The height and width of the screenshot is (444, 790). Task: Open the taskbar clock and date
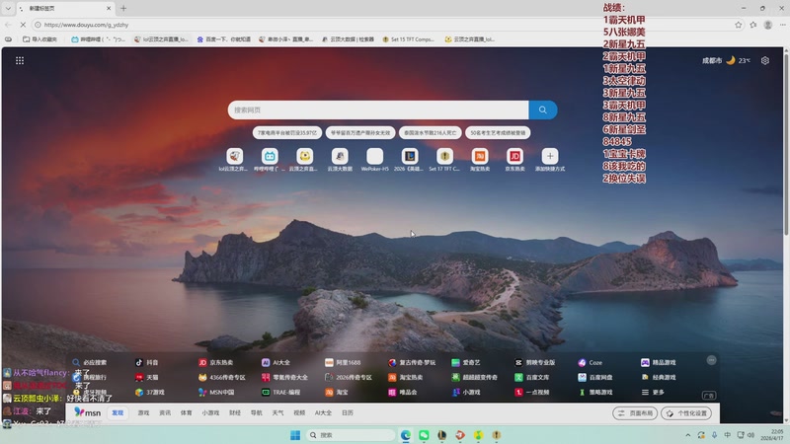pyautogui.click(x=771, y=435)
